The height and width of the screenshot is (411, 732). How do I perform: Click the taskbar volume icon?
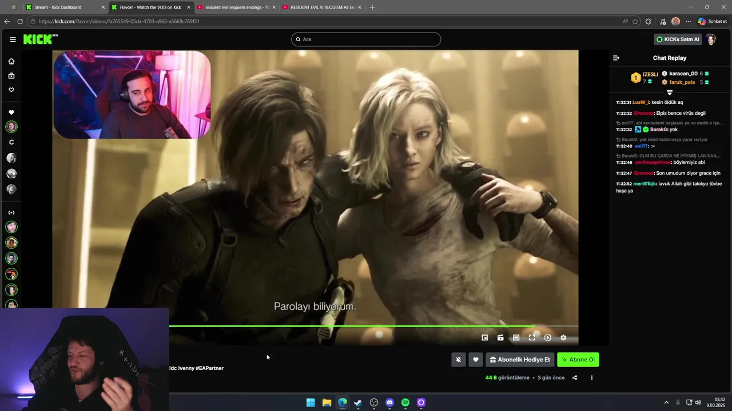click(698, 402)
